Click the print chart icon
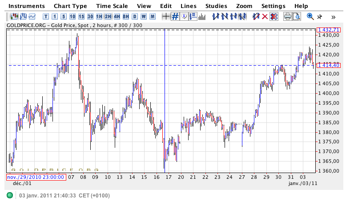 tap(288, 17)
